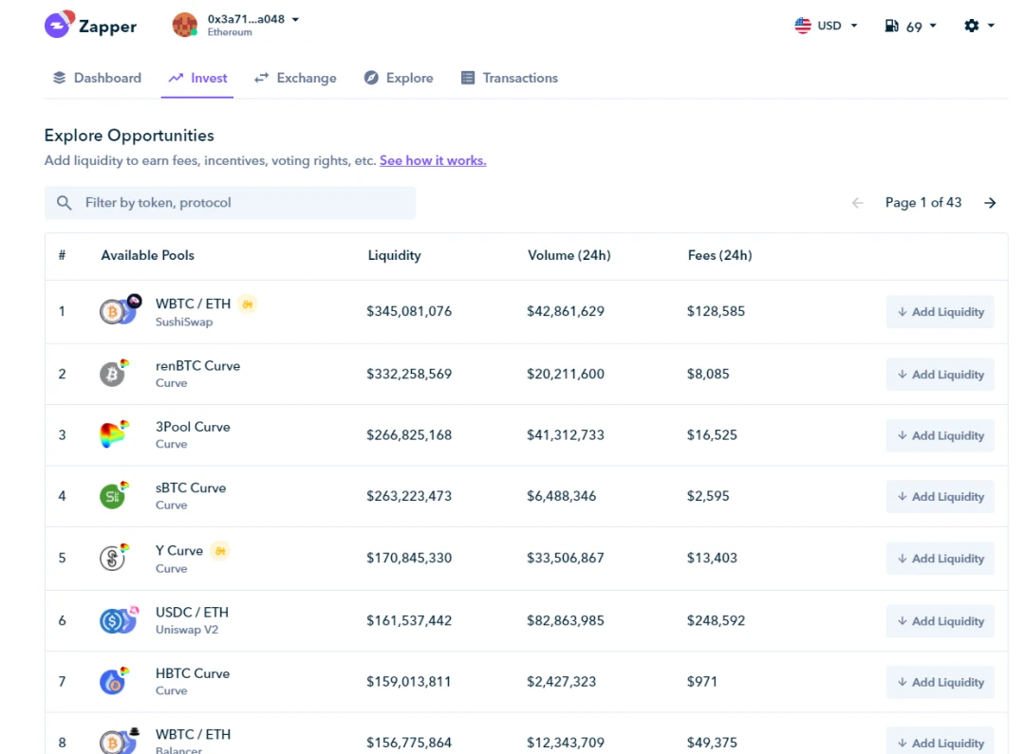Open the USD currency selector

pos(826,26)
